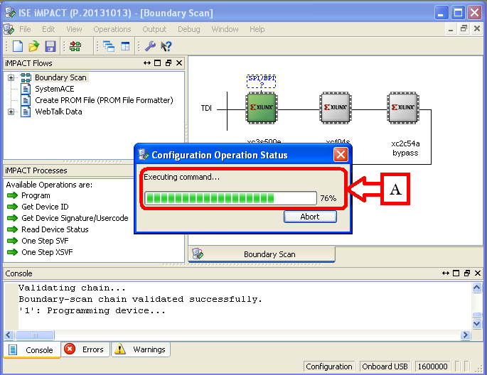Click Read Device Status operation text
Screen dimensions: 487x375
tap(55, 229)
